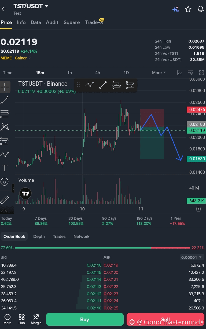Viewport: 206px width, 329px height.
Task: Tap the Volume indicator label
Action: (26, 180)
